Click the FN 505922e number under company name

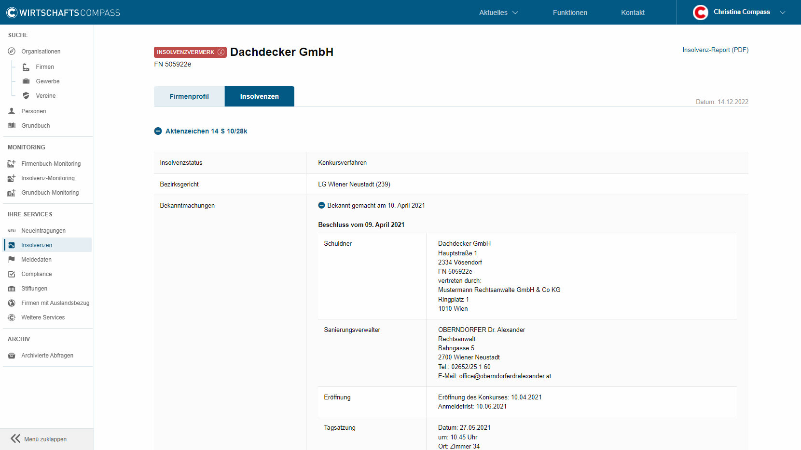[173, 64]
